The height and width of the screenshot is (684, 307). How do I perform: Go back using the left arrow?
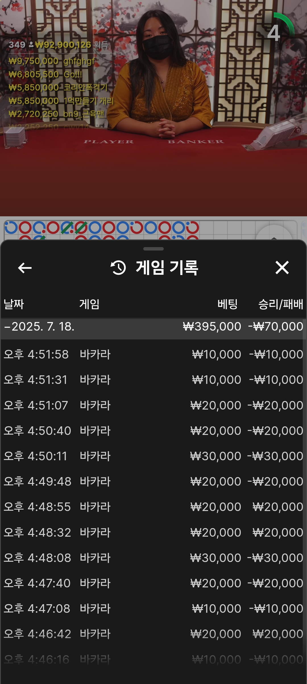tap(25, 268)
